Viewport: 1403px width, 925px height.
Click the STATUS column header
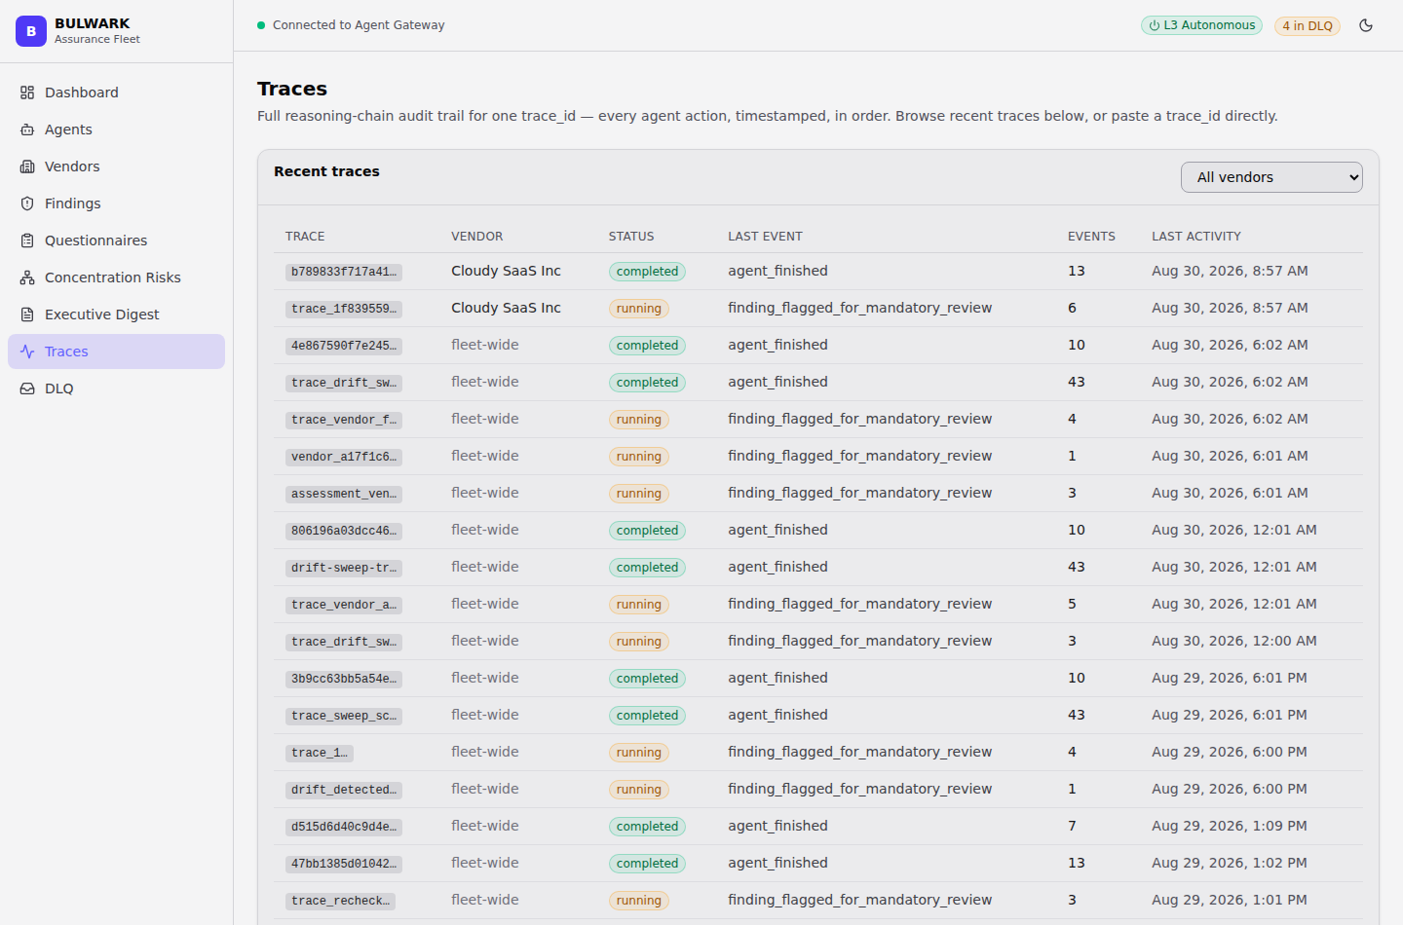(631, 237)
